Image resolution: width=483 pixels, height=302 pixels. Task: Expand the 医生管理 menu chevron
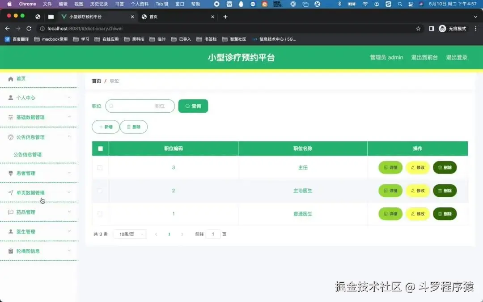pyautogui.click(x=69, y=231)
